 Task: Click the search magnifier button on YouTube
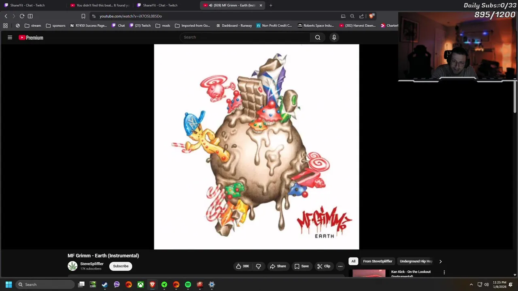[318, 37]
